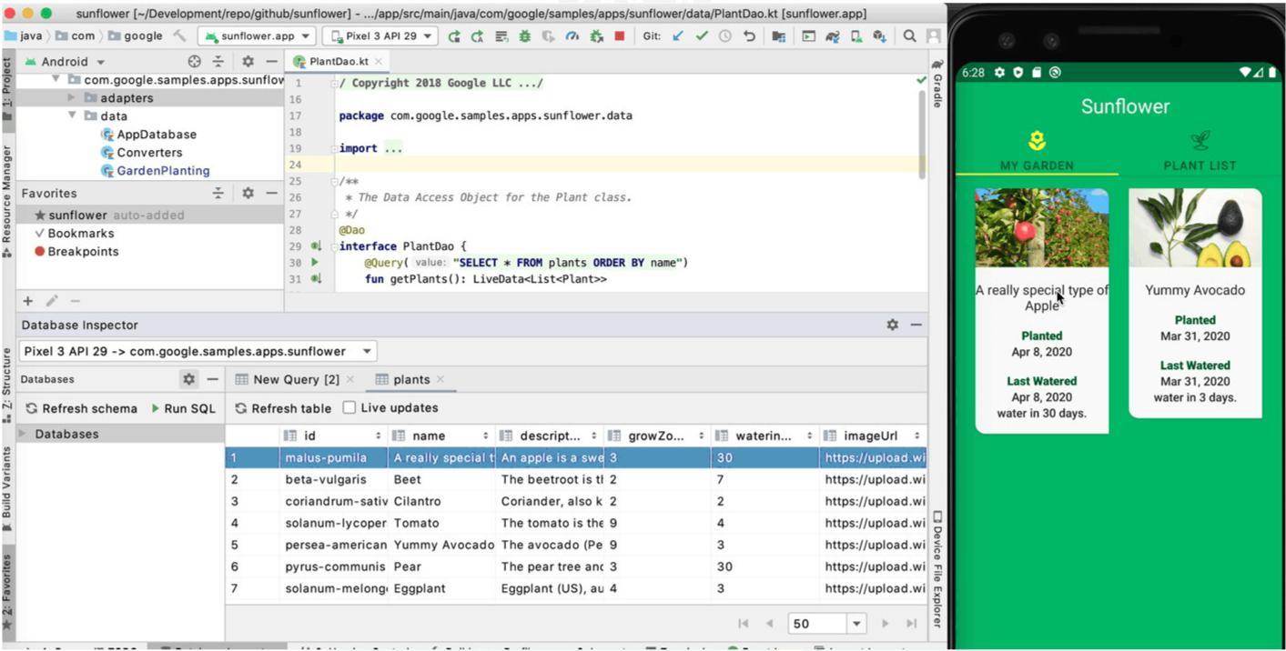This screenshot has height=651, width=1286.
Task: Select the Beet row in plants table
Action: (x=408, y=479)
